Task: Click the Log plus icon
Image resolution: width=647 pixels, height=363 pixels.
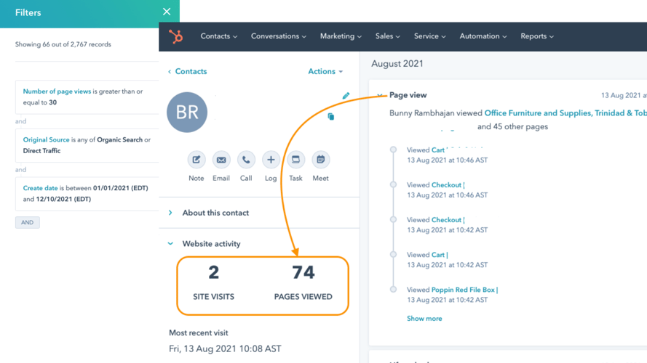Action: click(271, 160)
